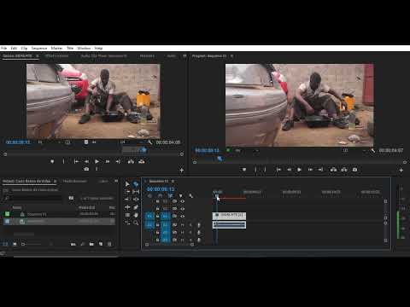Image resolution: width=410 pixels, height=307 pixels.
Task: Adjust Project panel thumbnail zoom slider
Action: click(x=32, y=244)
